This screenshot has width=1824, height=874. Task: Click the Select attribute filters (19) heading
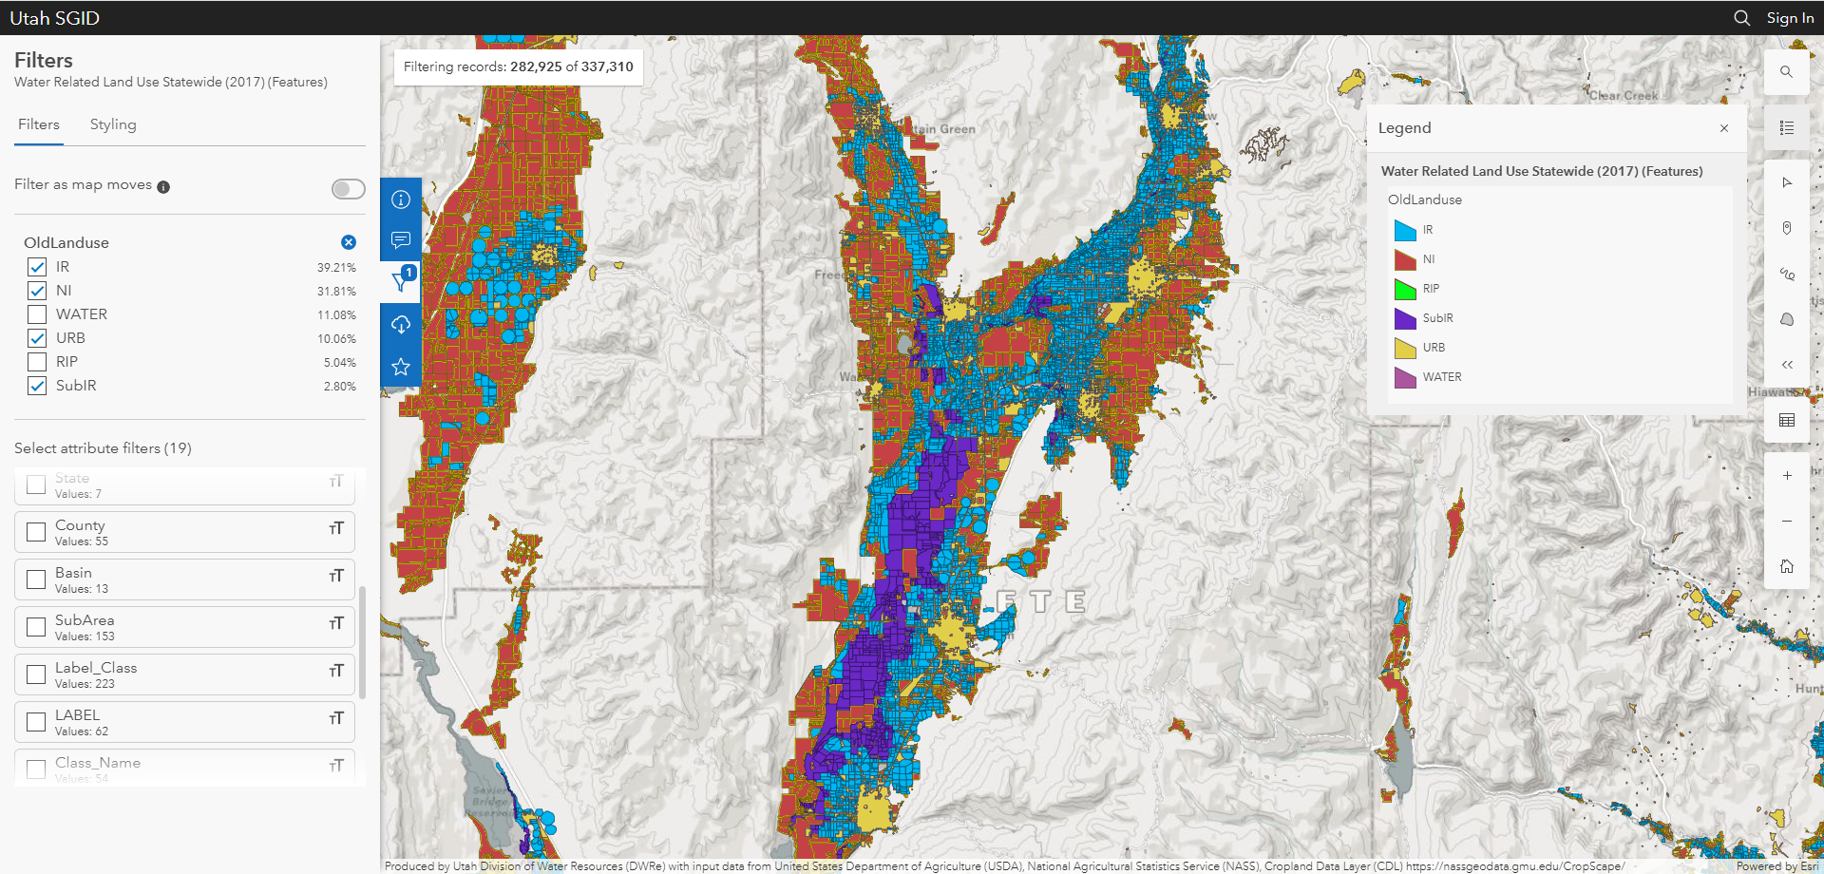tap(103, 448)
